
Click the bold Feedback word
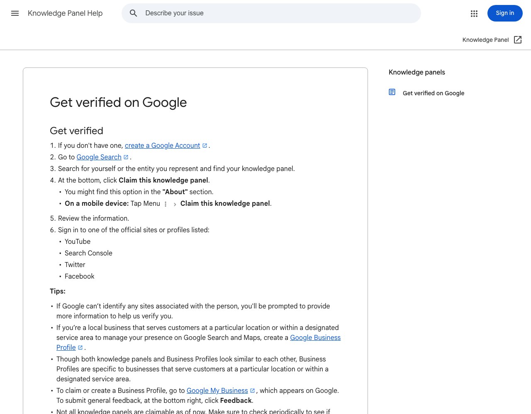pyautogui.click(x=236, y=401)
